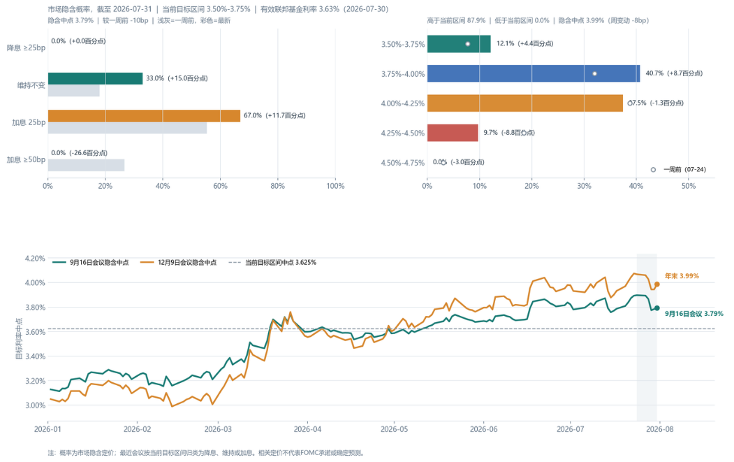The width and height of the screenshot is (734, 462).
Task: Click the week-ago dot on the blue bar
Action: pyautogui.click(x=594, y=73)
